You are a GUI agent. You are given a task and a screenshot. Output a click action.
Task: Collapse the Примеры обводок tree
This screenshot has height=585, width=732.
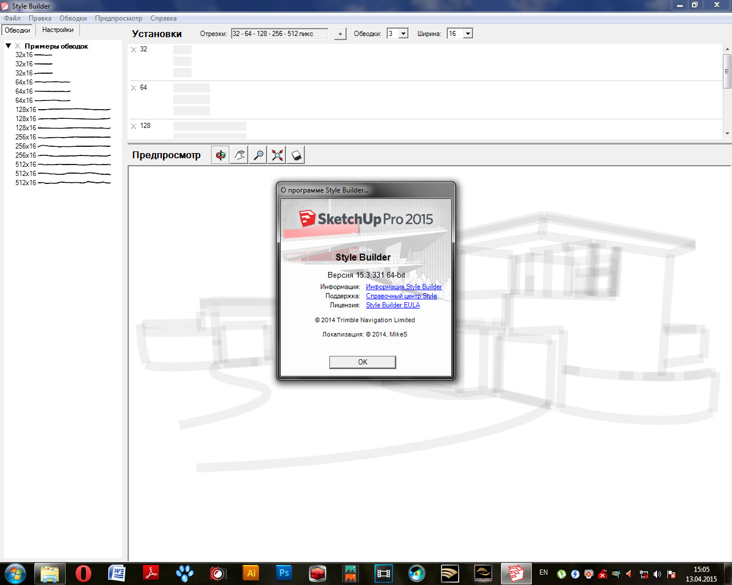click(9, 46)
